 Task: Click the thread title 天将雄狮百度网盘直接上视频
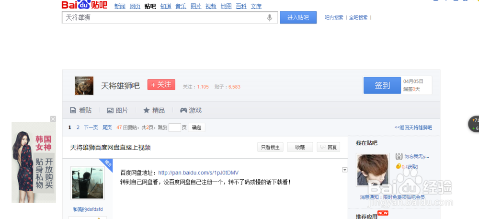point(110,148)
